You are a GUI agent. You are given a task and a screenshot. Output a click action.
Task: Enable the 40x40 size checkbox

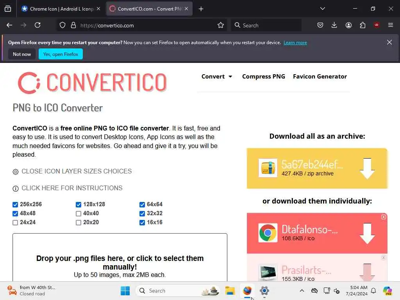79,214
